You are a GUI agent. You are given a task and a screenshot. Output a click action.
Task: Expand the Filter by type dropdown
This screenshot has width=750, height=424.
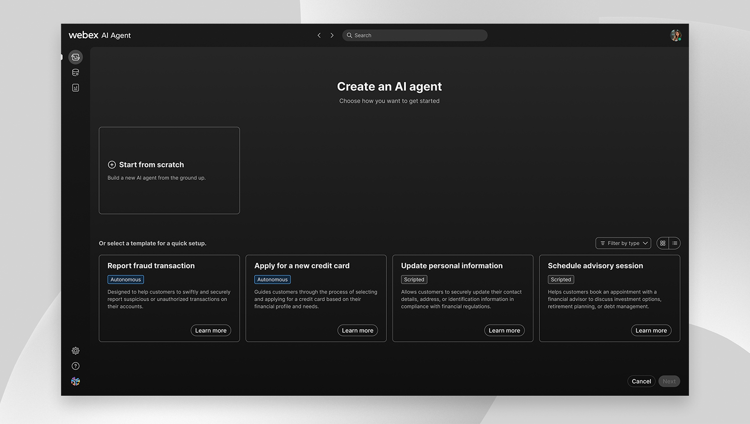click(x=623, y=243)
